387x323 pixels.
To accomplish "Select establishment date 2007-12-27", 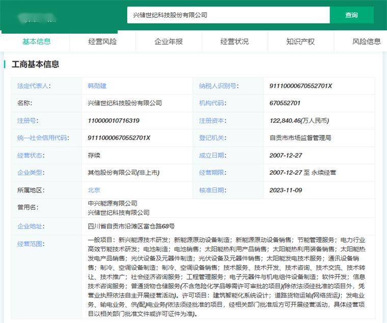I will click(x=286, y=155).
